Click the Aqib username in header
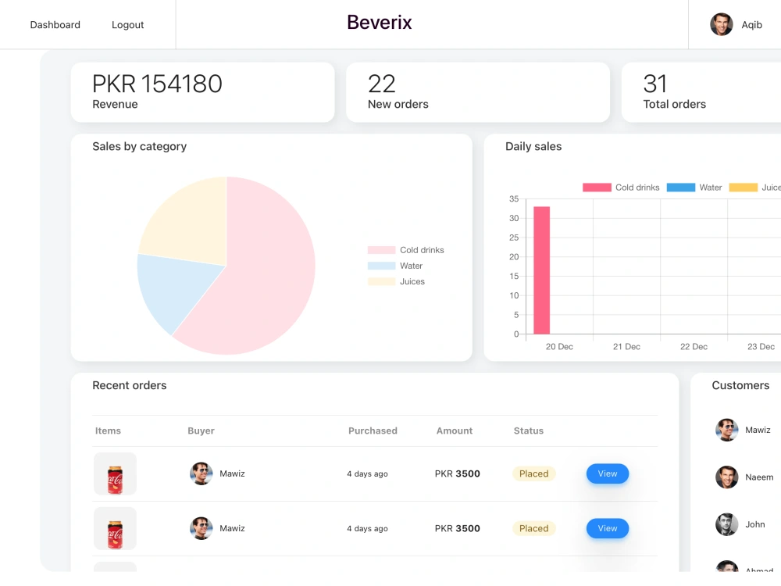Screen dimensions: 781x586 coord(751,25)
